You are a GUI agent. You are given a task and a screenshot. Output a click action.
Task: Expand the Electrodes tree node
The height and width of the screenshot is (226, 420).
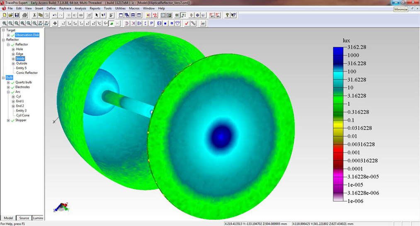(x=8, y=87)
